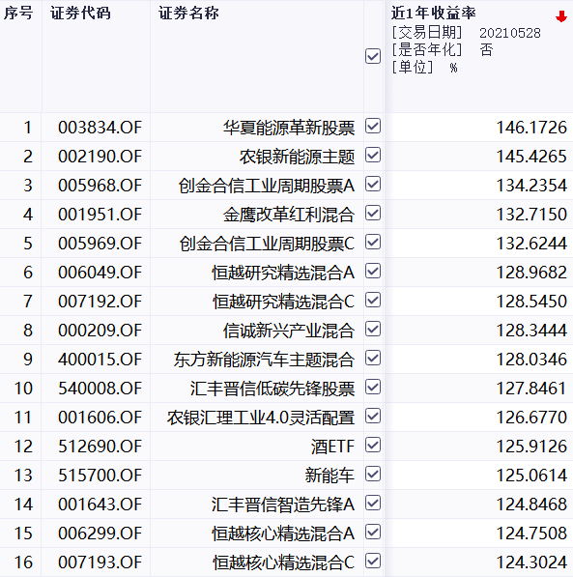Select the trade date value 20210528
The image size is (573, 577).
point(509,33)
